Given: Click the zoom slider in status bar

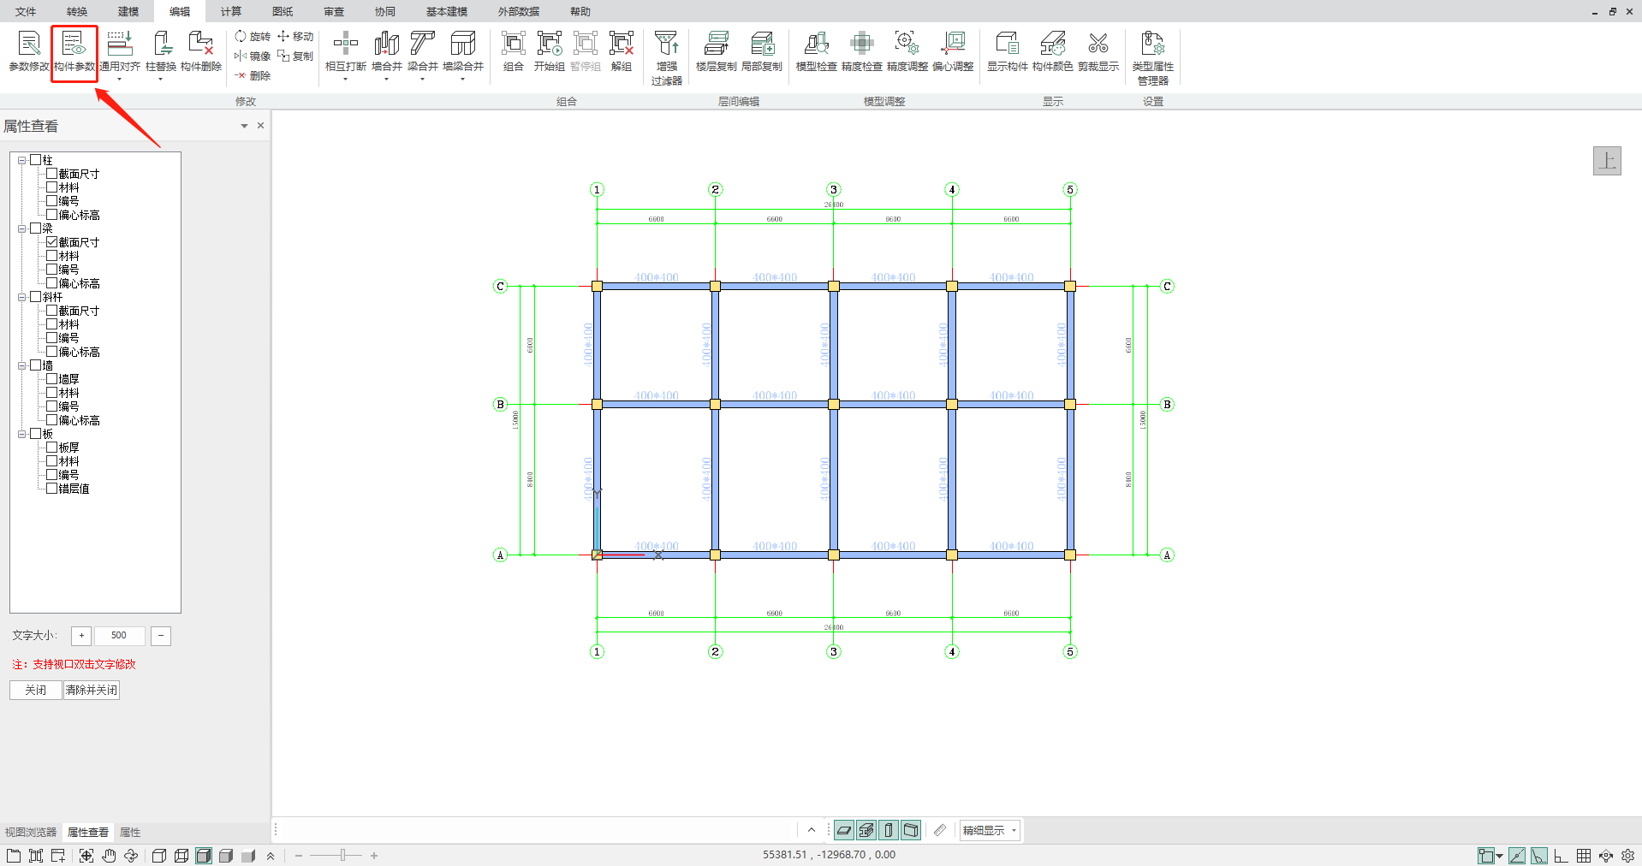Looking at the screenshot, I should (x=342, y=855).
